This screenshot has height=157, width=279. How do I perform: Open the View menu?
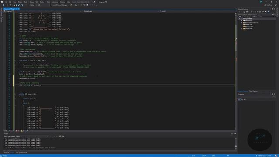click(x=14, y=2)
